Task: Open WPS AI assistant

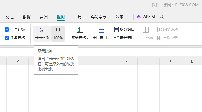Action: tap(146, 17)
